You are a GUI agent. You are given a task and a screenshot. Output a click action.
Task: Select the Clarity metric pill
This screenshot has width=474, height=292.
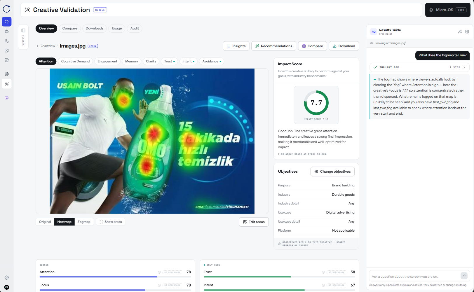(151, 61)
